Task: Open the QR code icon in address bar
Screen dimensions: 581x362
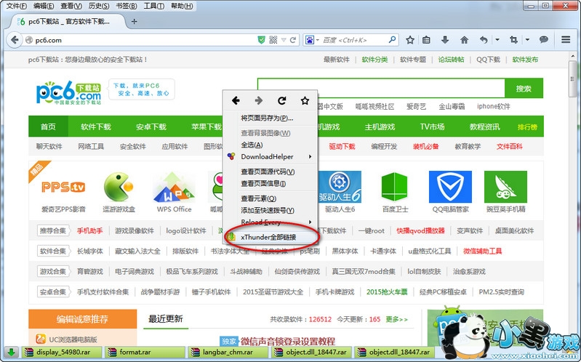Action: pos(273,40)
